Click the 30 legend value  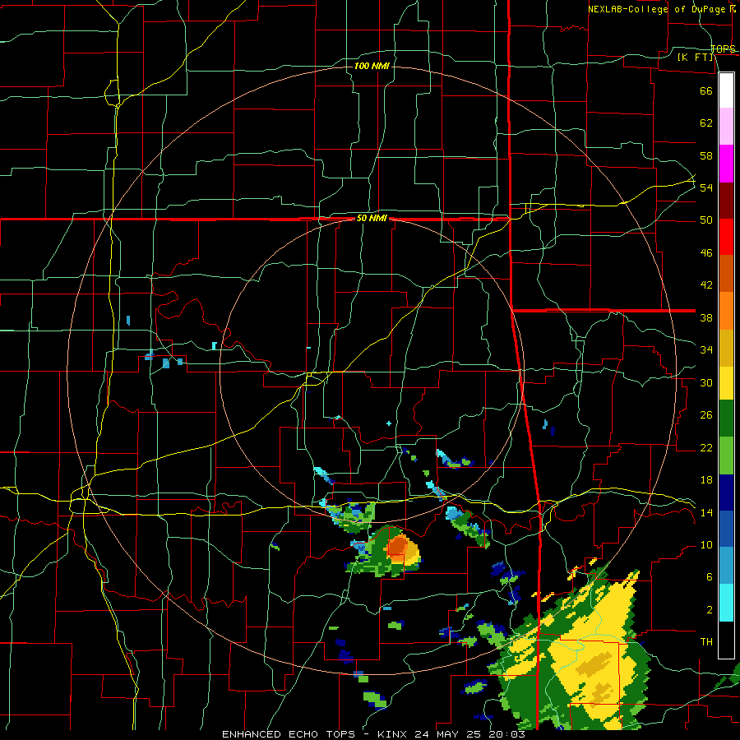tap(706, 382)
